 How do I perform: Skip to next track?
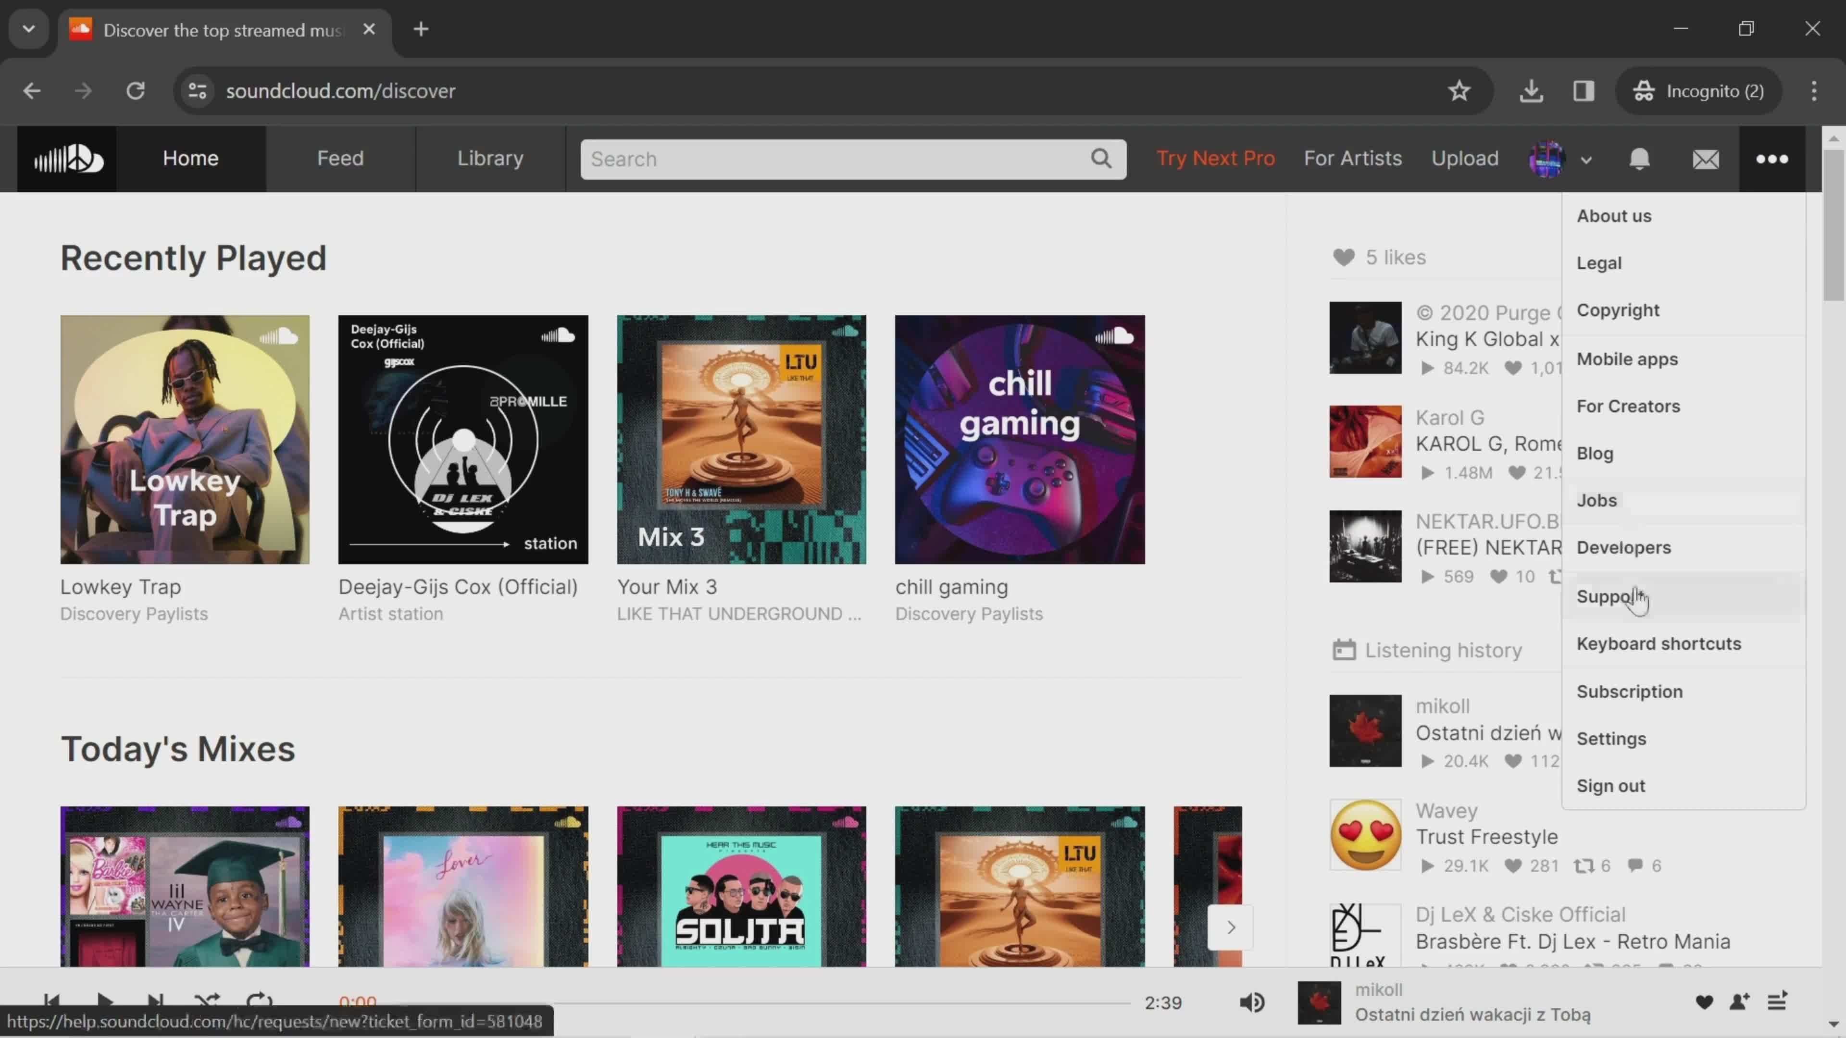click(x=155, y=1001)
